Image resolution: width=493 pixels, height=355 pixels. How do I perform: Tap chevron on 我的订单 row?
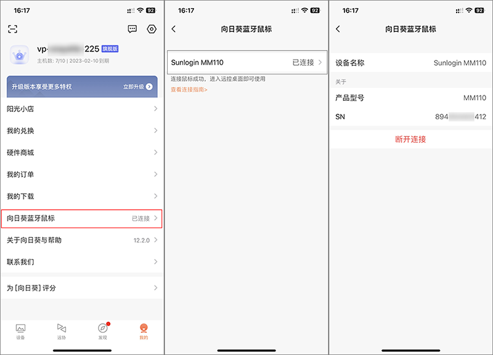coord(156,174)
